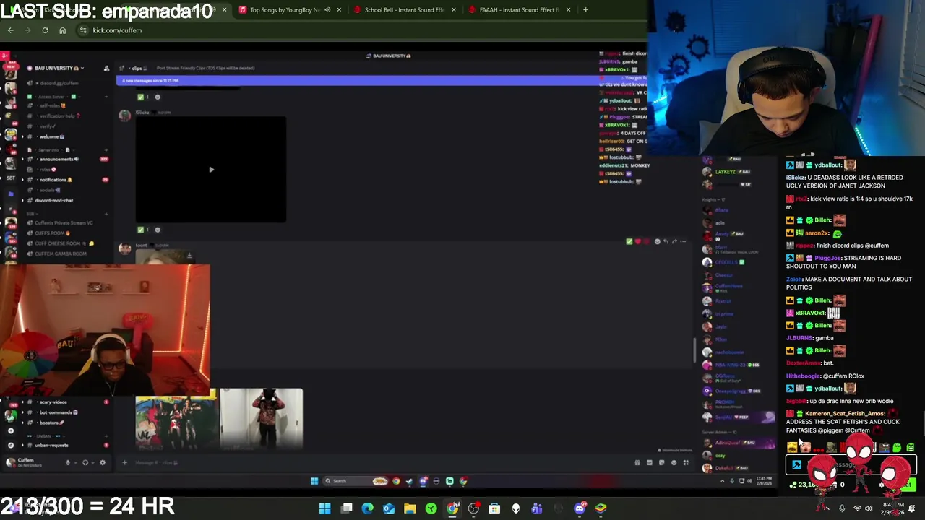Toggle Discord headphone deafen
Screen dimensions: 925x520
pos(85,462)
